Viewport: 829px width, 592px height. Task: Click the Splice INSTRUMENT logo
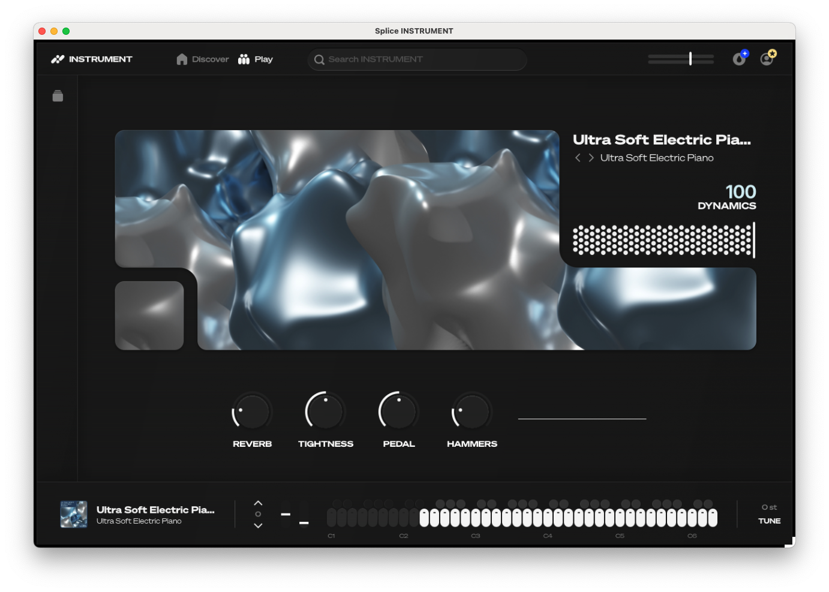pyautogui.click(x=91, y=59)
